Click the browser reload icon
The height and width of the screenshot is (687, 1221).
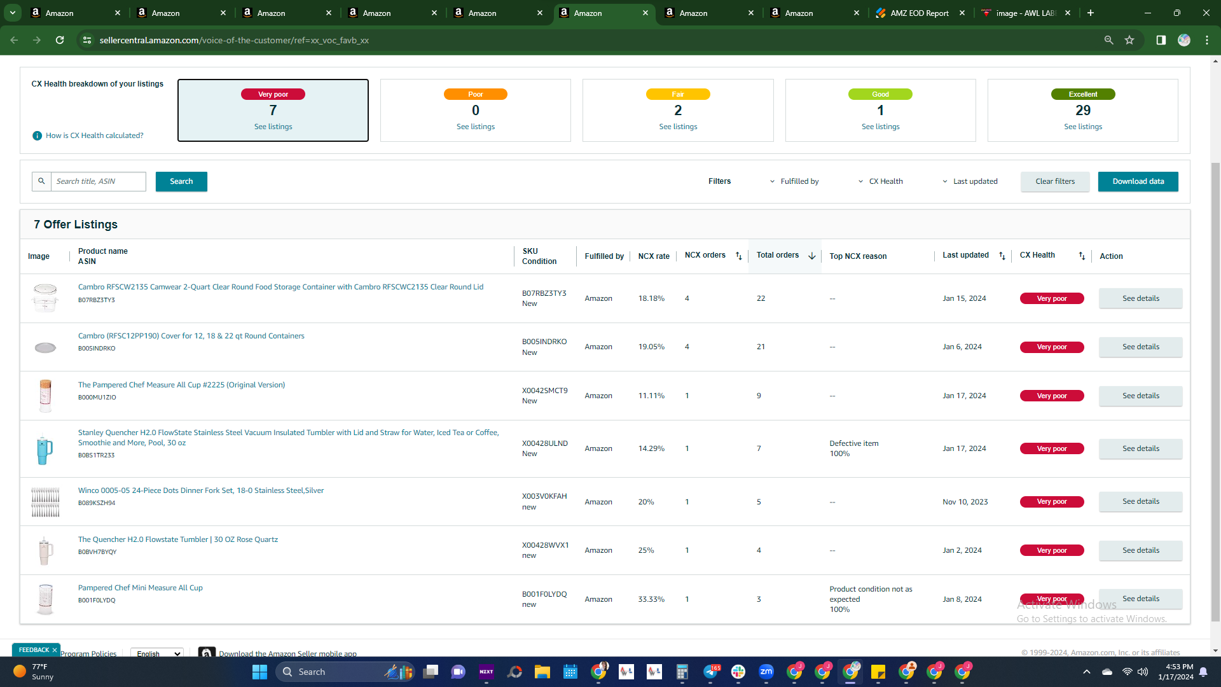pos(60,40)
